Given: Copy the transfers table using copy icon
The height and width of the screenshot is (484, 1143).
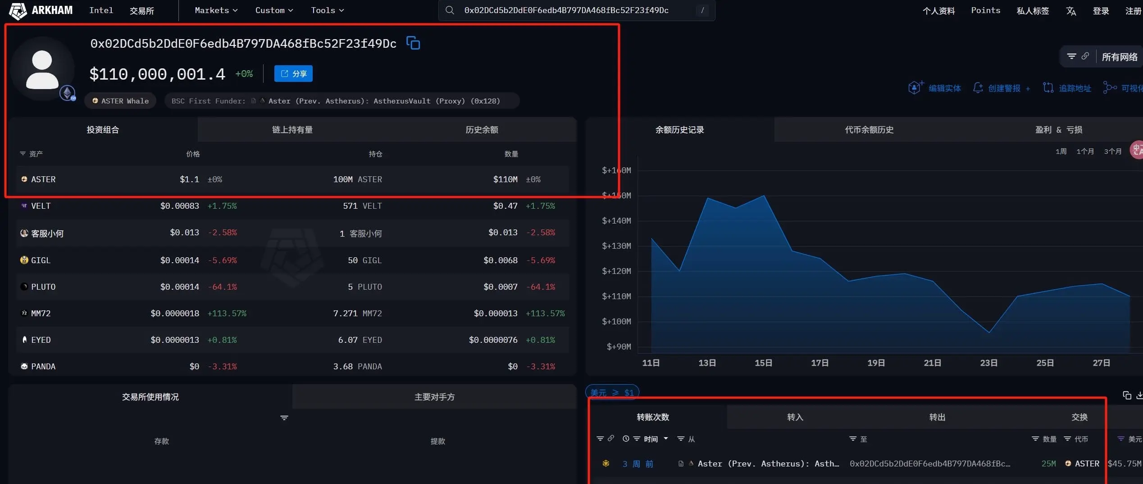Looking at the screenshot, I should point(1127,395).
